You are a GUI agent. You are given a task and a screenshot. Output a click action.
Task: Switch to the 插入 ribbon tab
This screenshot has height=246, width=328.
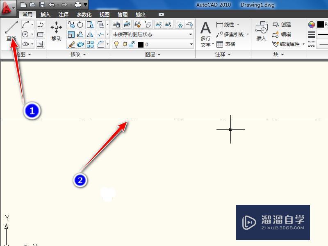[46, 15]
